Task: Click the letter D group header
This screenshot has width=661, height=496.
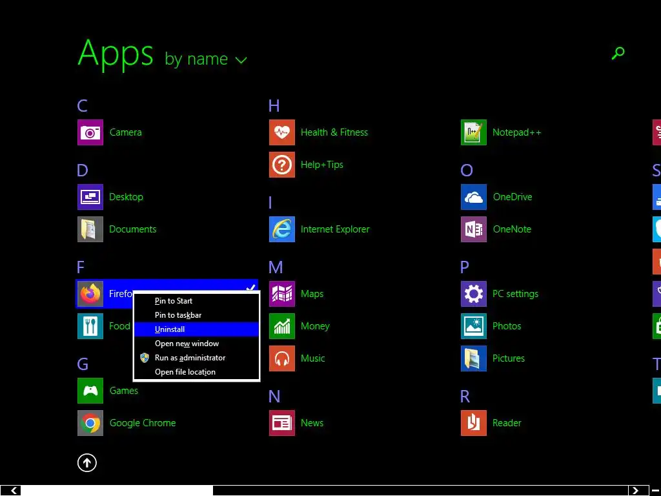Action: (83, 170)
